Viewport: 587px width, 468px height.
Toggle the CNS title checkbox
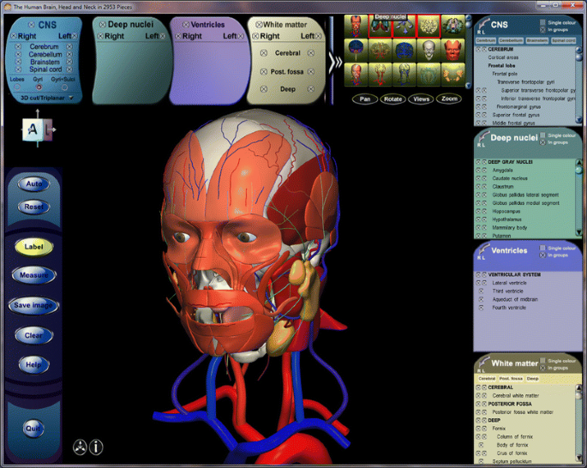pos(32,25)
